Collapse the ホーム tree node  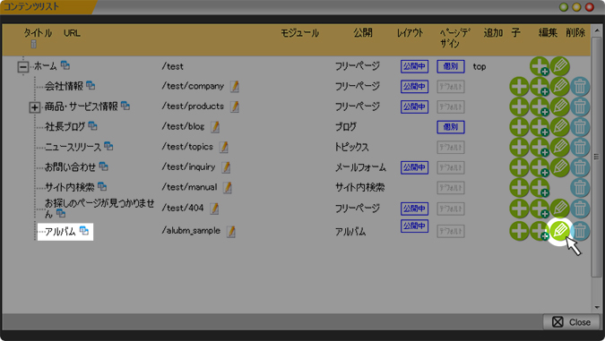(23, 67)
